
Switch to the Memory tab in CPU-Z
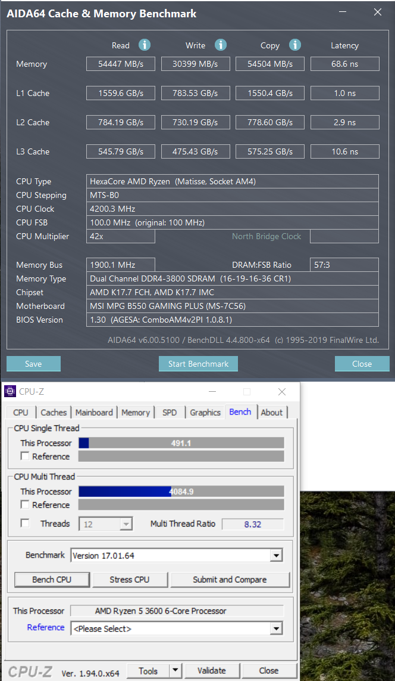pyautogui.click(x=136, y=413)
